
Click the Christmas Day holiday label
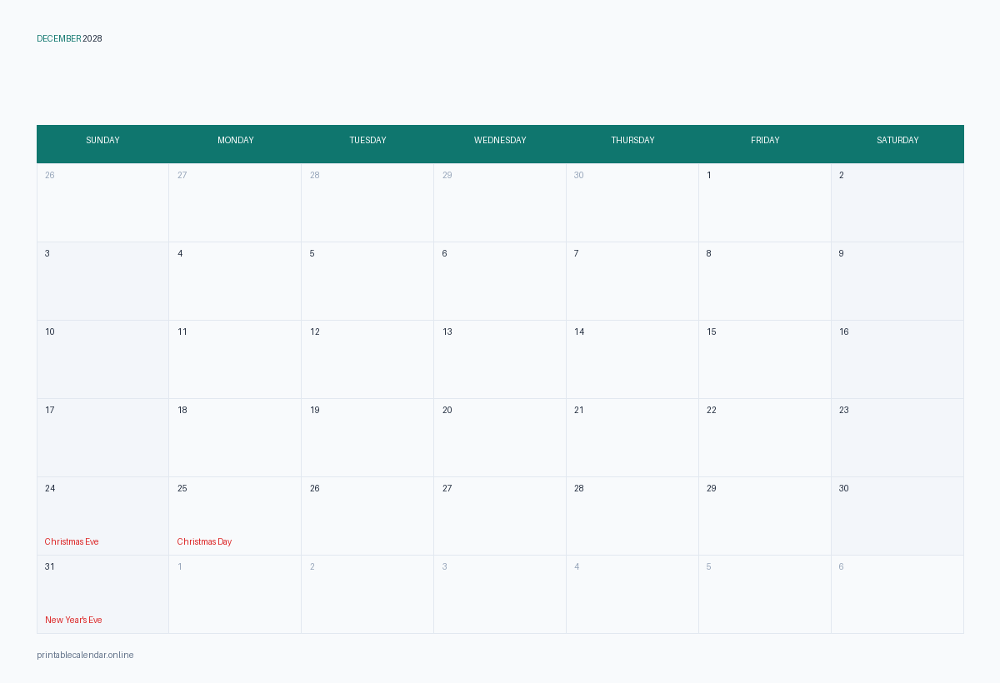(x=204, y=541)
